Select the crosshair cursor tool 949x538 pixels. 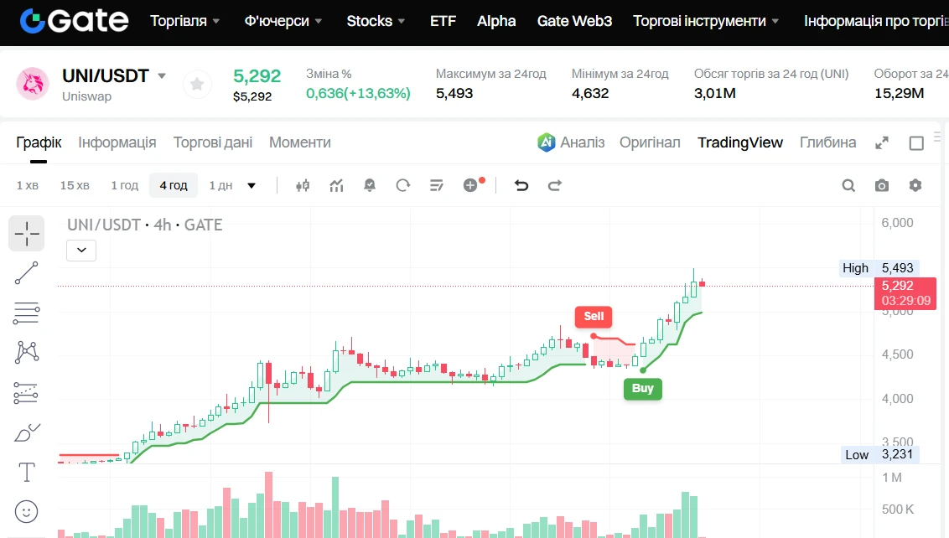pos(26,233)
